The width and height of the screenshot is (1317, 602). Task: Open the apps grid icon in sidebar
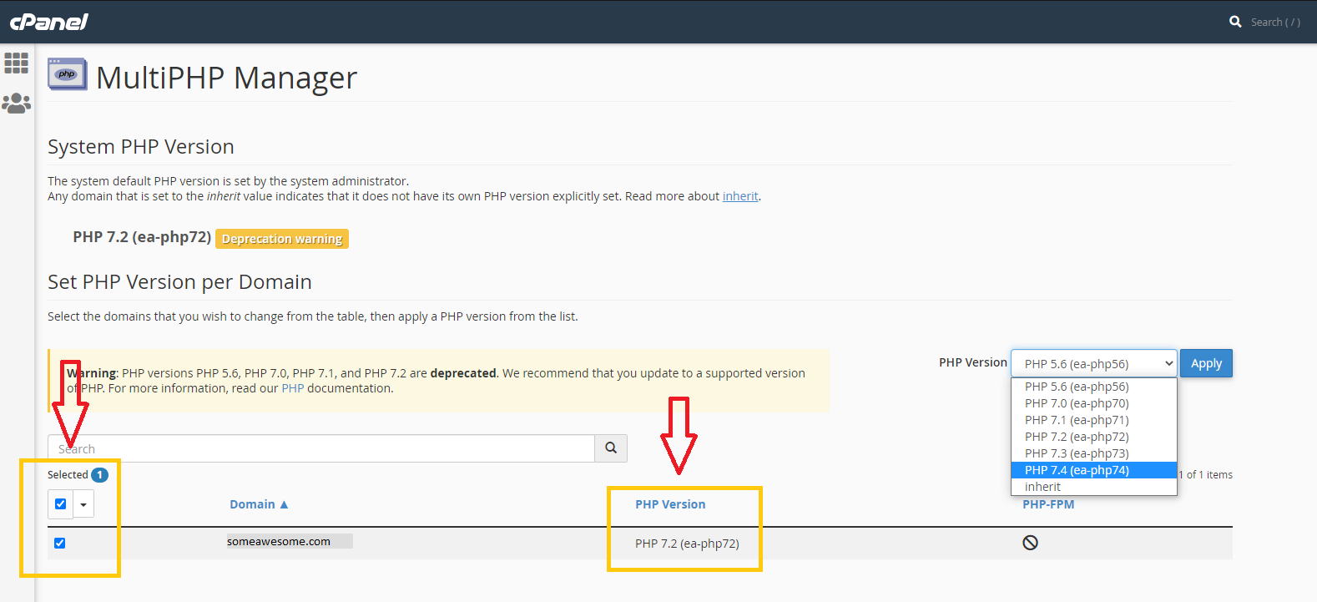coord(17,63)
